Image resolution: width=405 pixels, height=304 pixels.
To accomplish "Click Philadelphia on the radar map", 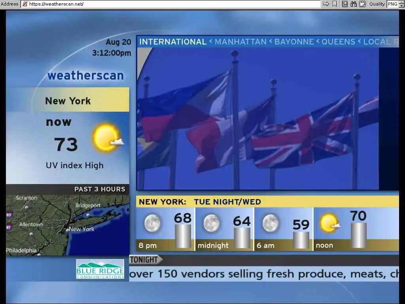I will [x=21, y=250].
